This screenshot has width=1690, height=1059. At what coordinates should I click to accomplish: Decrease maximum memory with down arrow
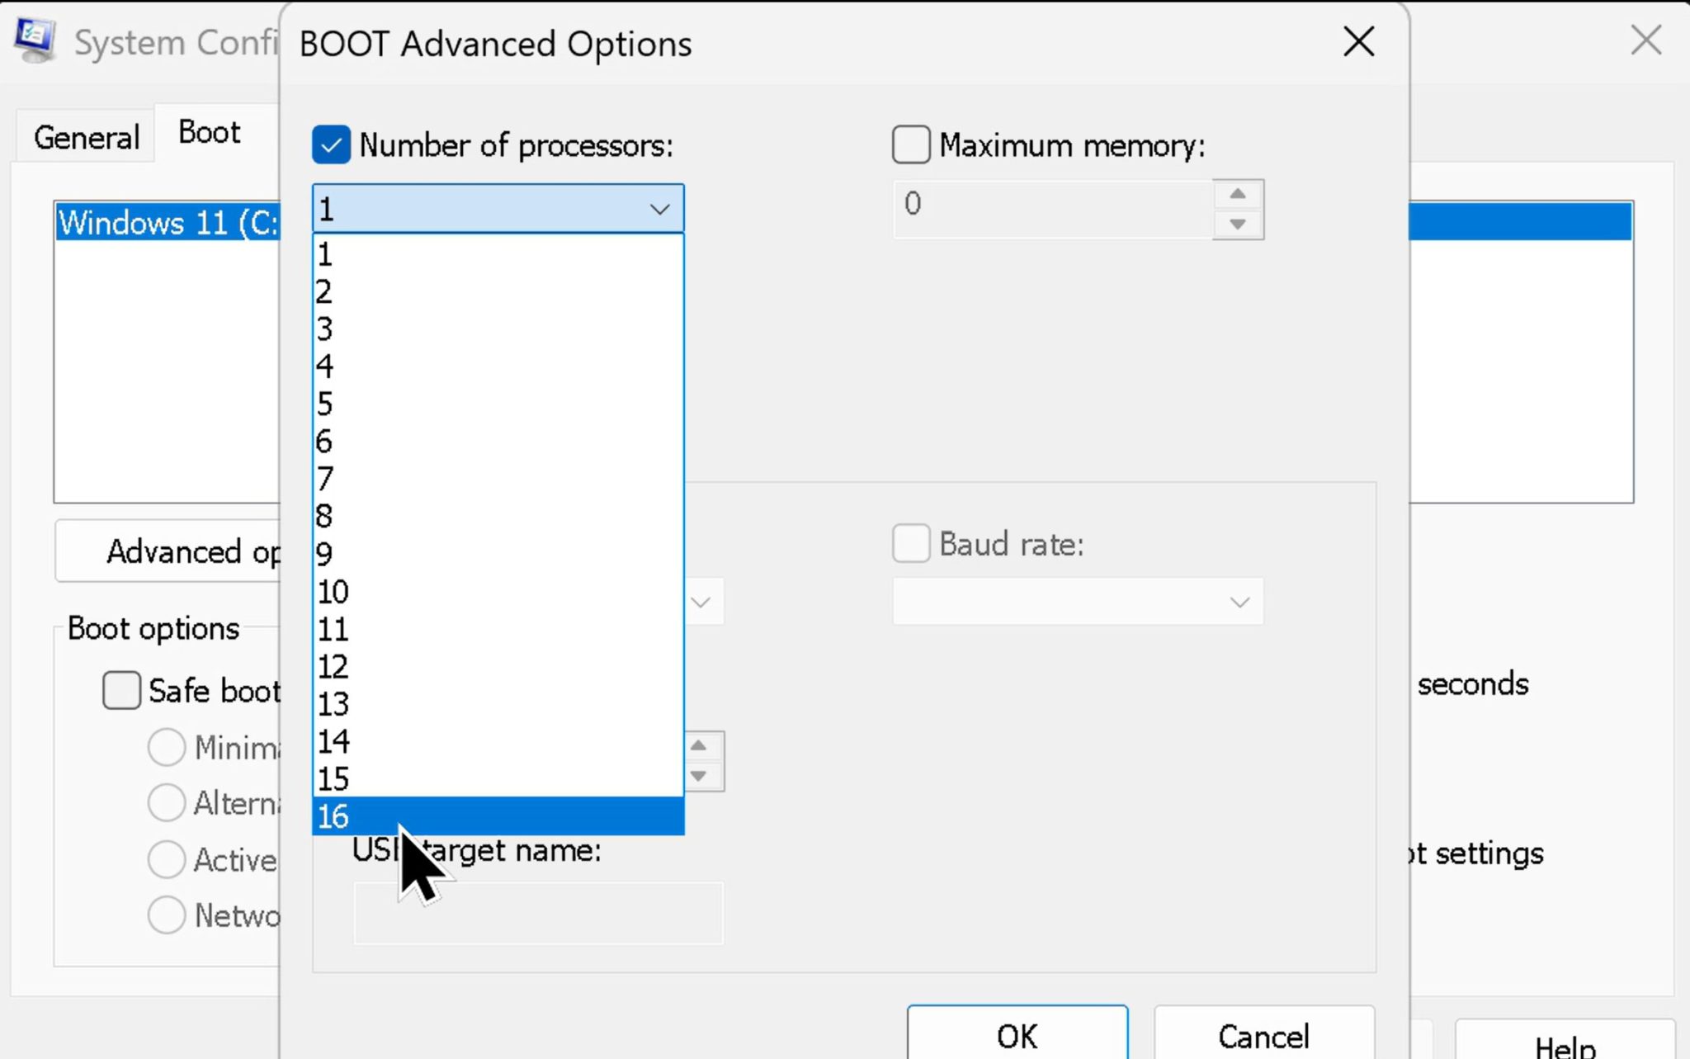(x=1237, y=225)
